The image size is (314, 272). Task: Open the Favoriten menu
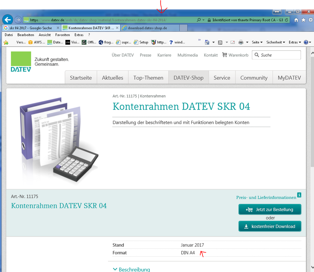63,35
